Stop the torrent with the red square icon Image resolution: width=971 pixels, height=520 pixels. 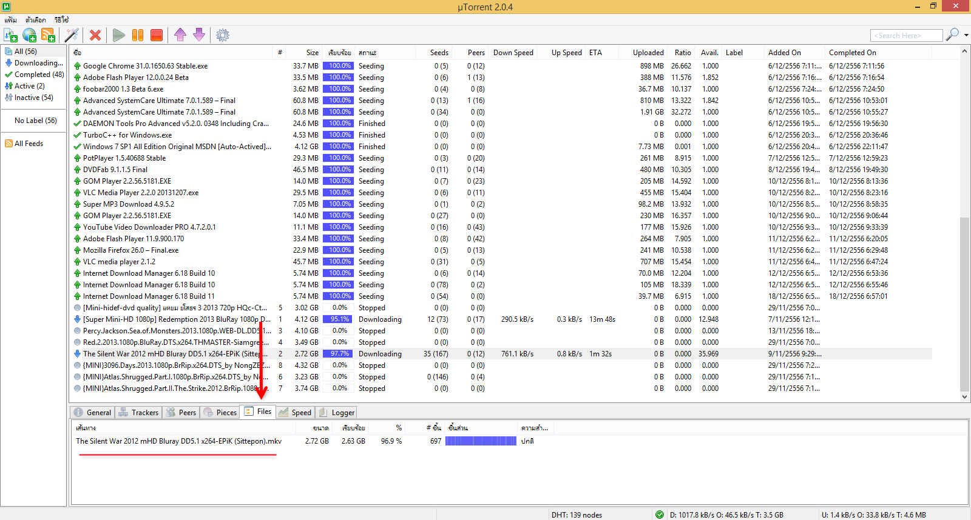pyautogui.click(x=157, y=35)
